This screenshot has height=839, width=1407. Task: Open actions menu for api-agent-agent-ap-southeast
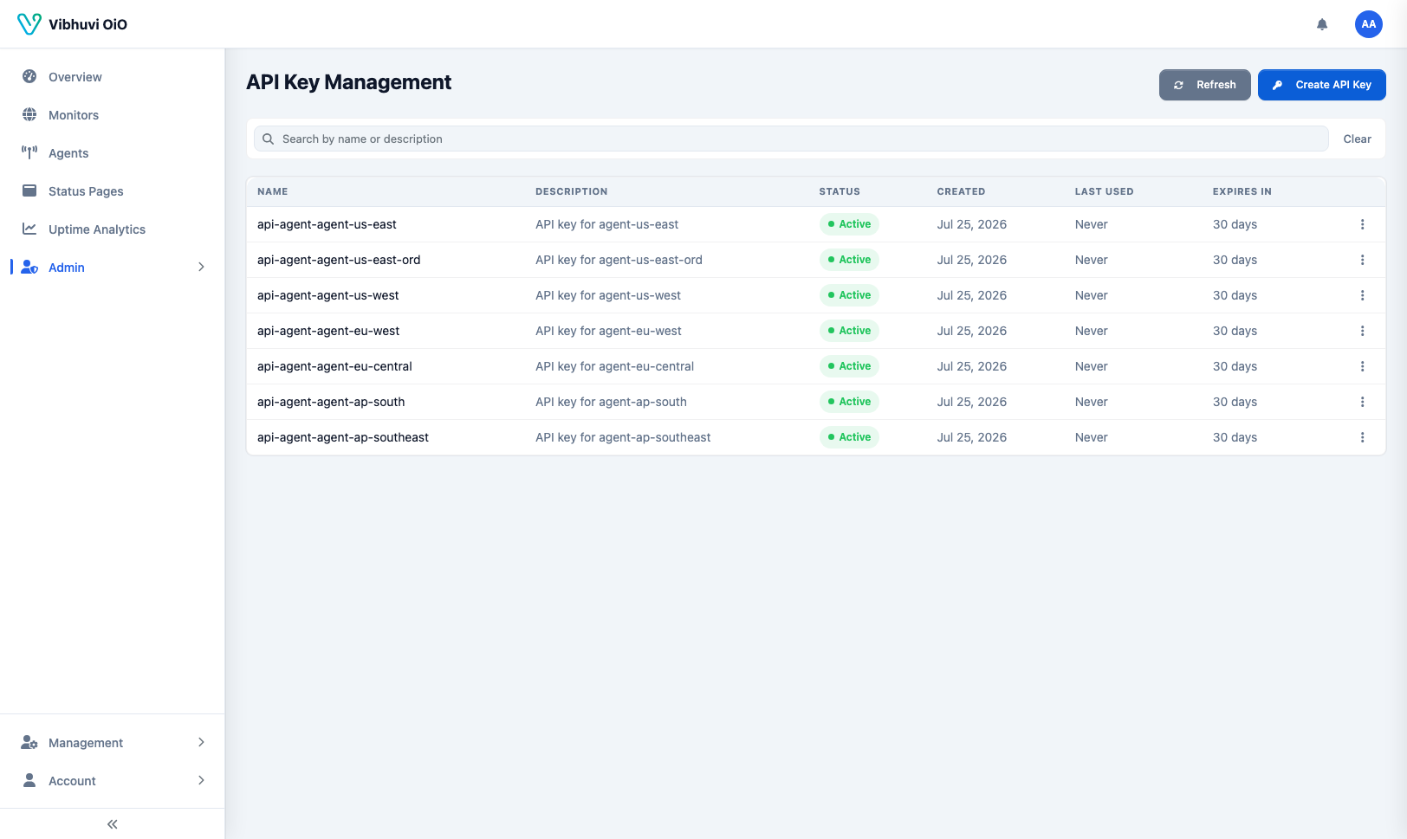click(x=1362, y=437)
